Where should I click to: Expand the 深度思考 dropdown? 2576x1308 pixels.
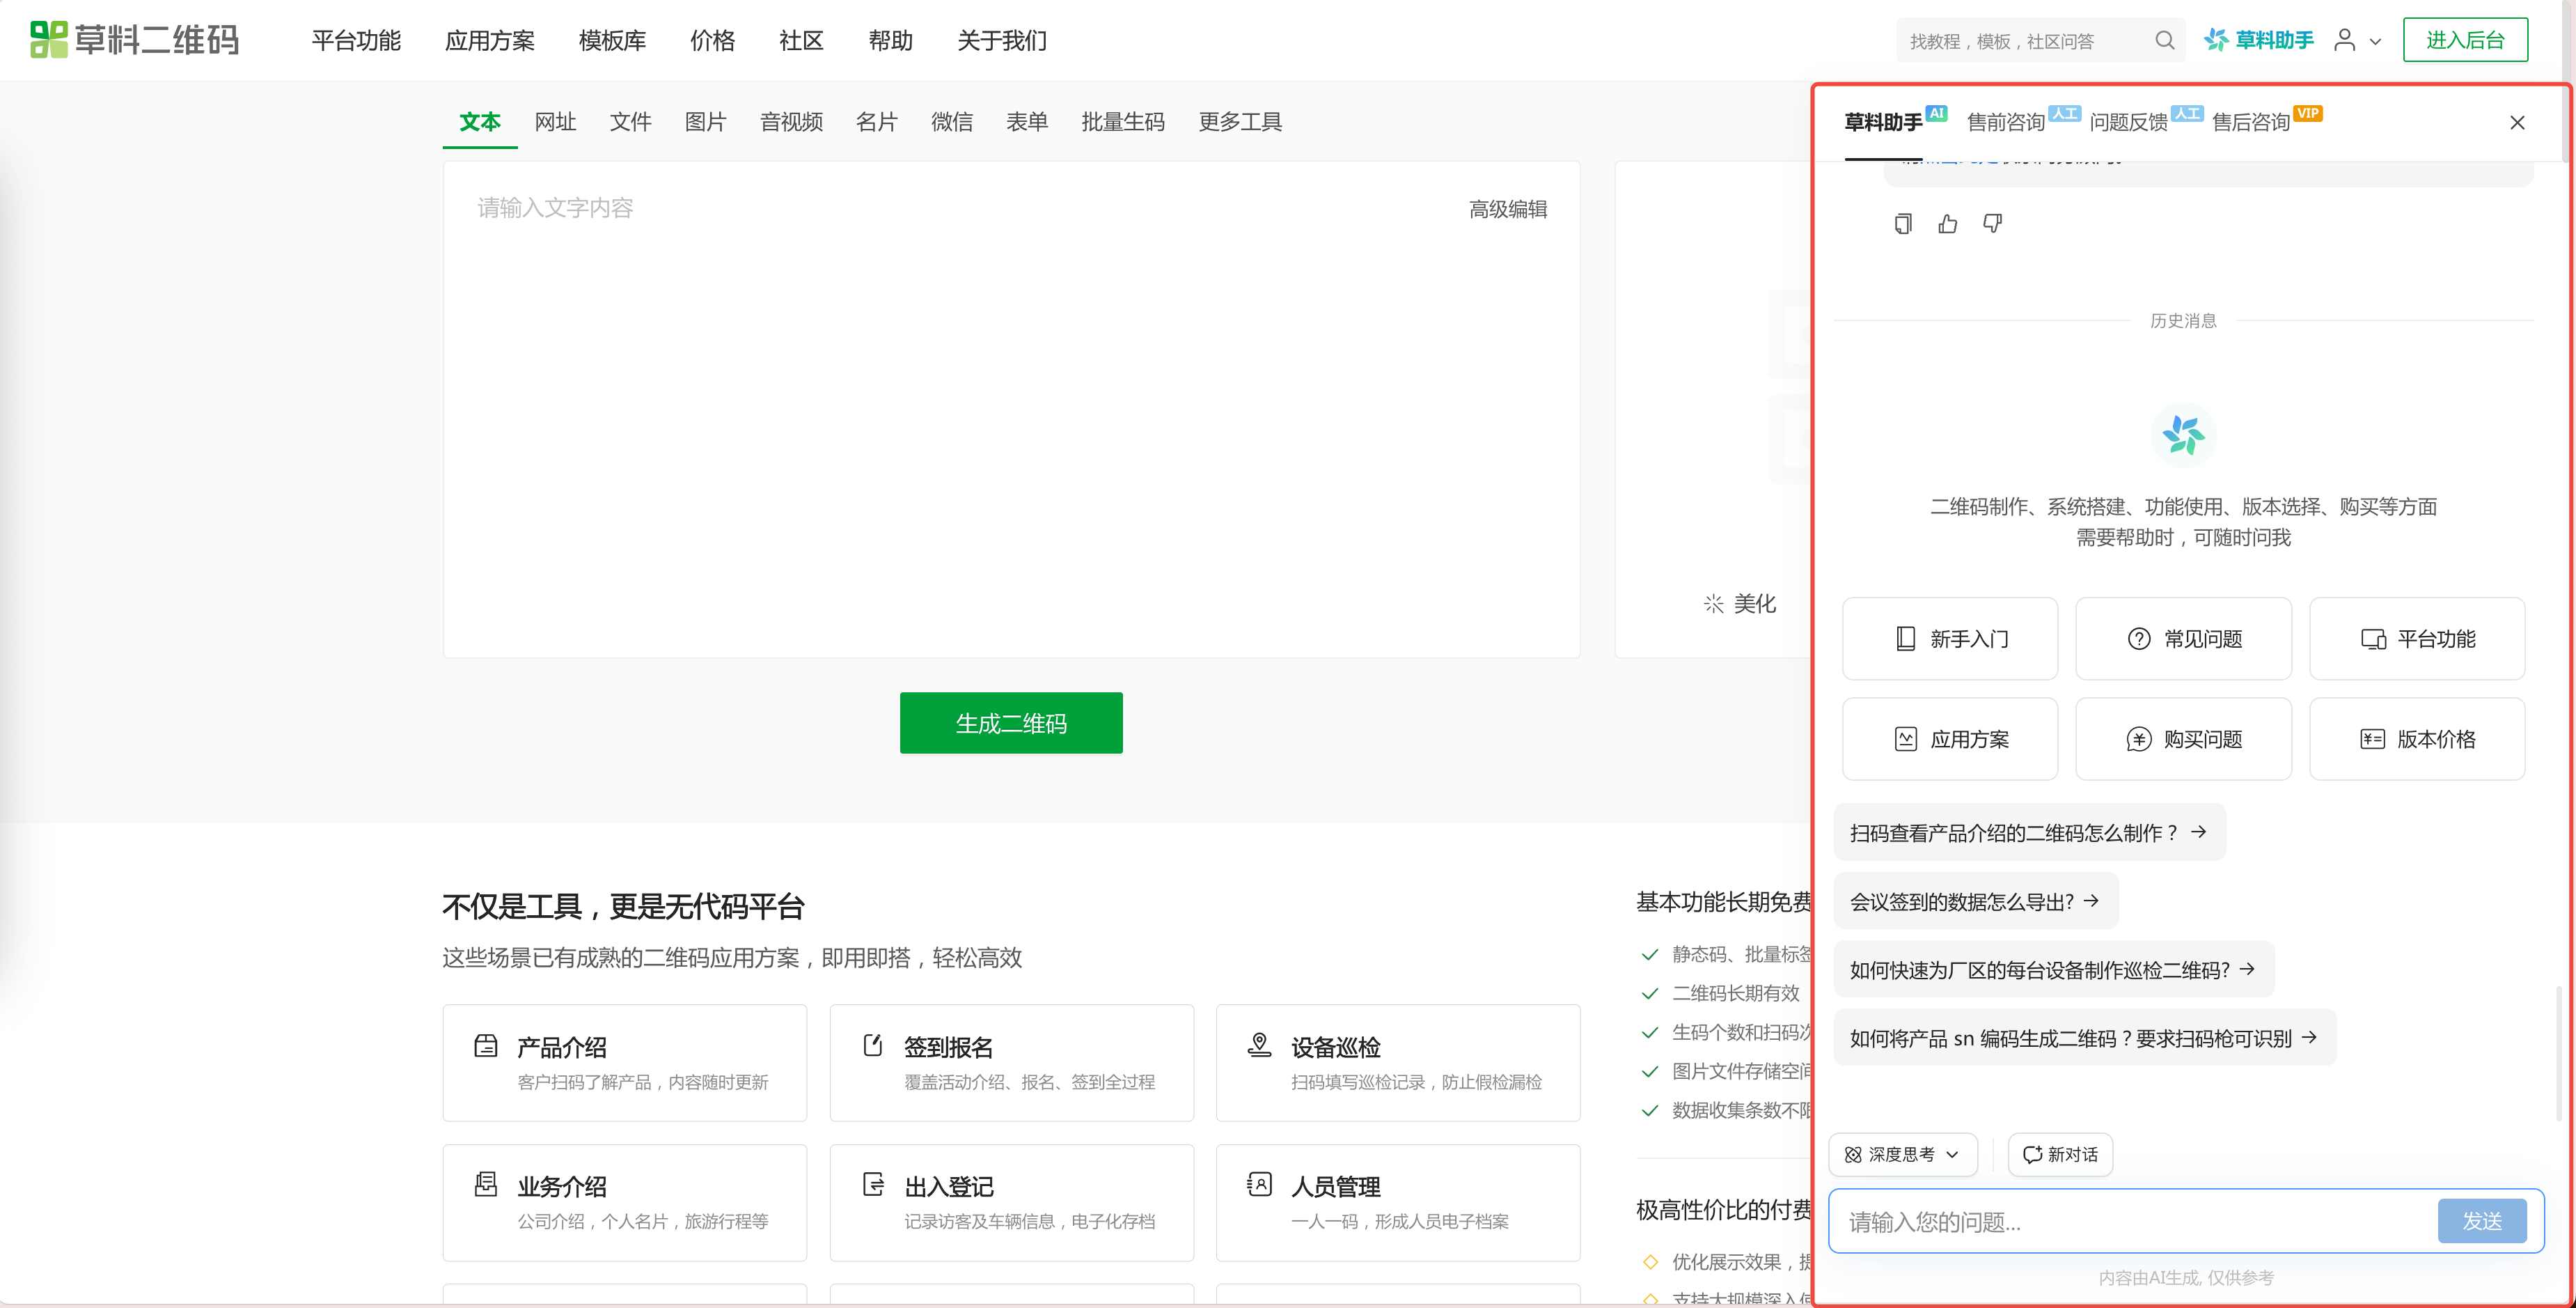(x=1903, y=1154)
